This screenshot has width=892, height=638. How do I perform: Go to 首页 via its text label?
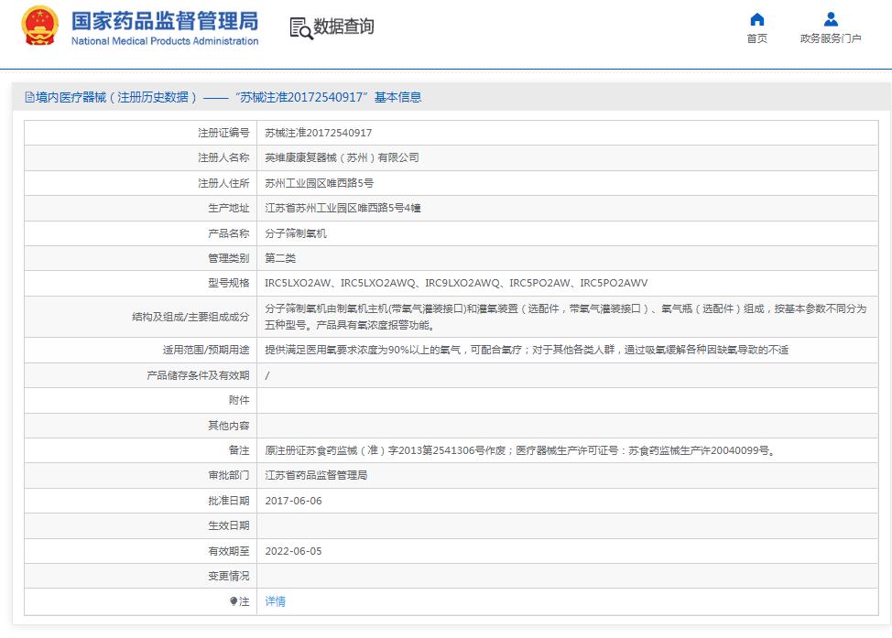[756, 38]
